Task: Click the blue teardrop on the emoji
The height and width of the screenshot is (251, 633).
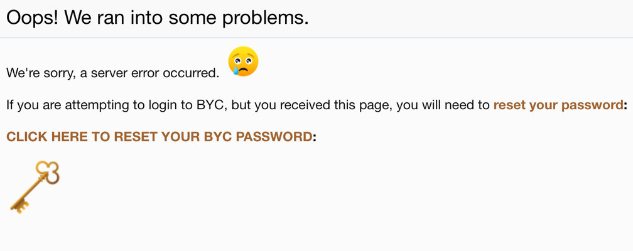Action: click(x=235, y=71)
